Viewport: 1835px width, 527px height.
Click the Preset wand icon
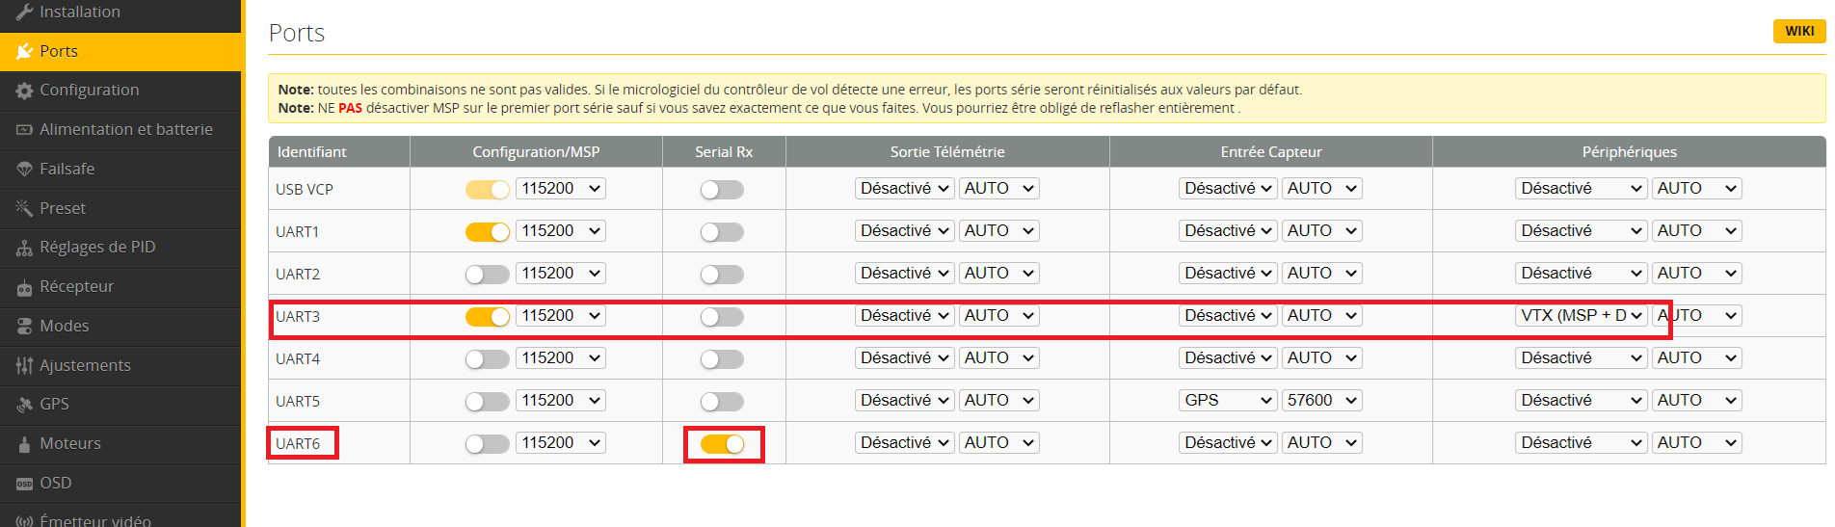pos(24,208)
